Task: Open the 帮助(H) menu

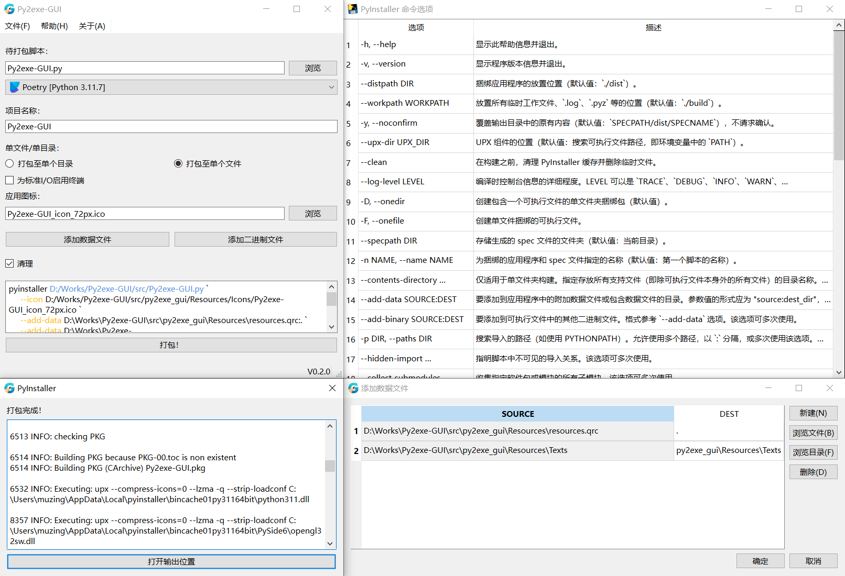Action: pyautogui.click(x=55, y=26)
